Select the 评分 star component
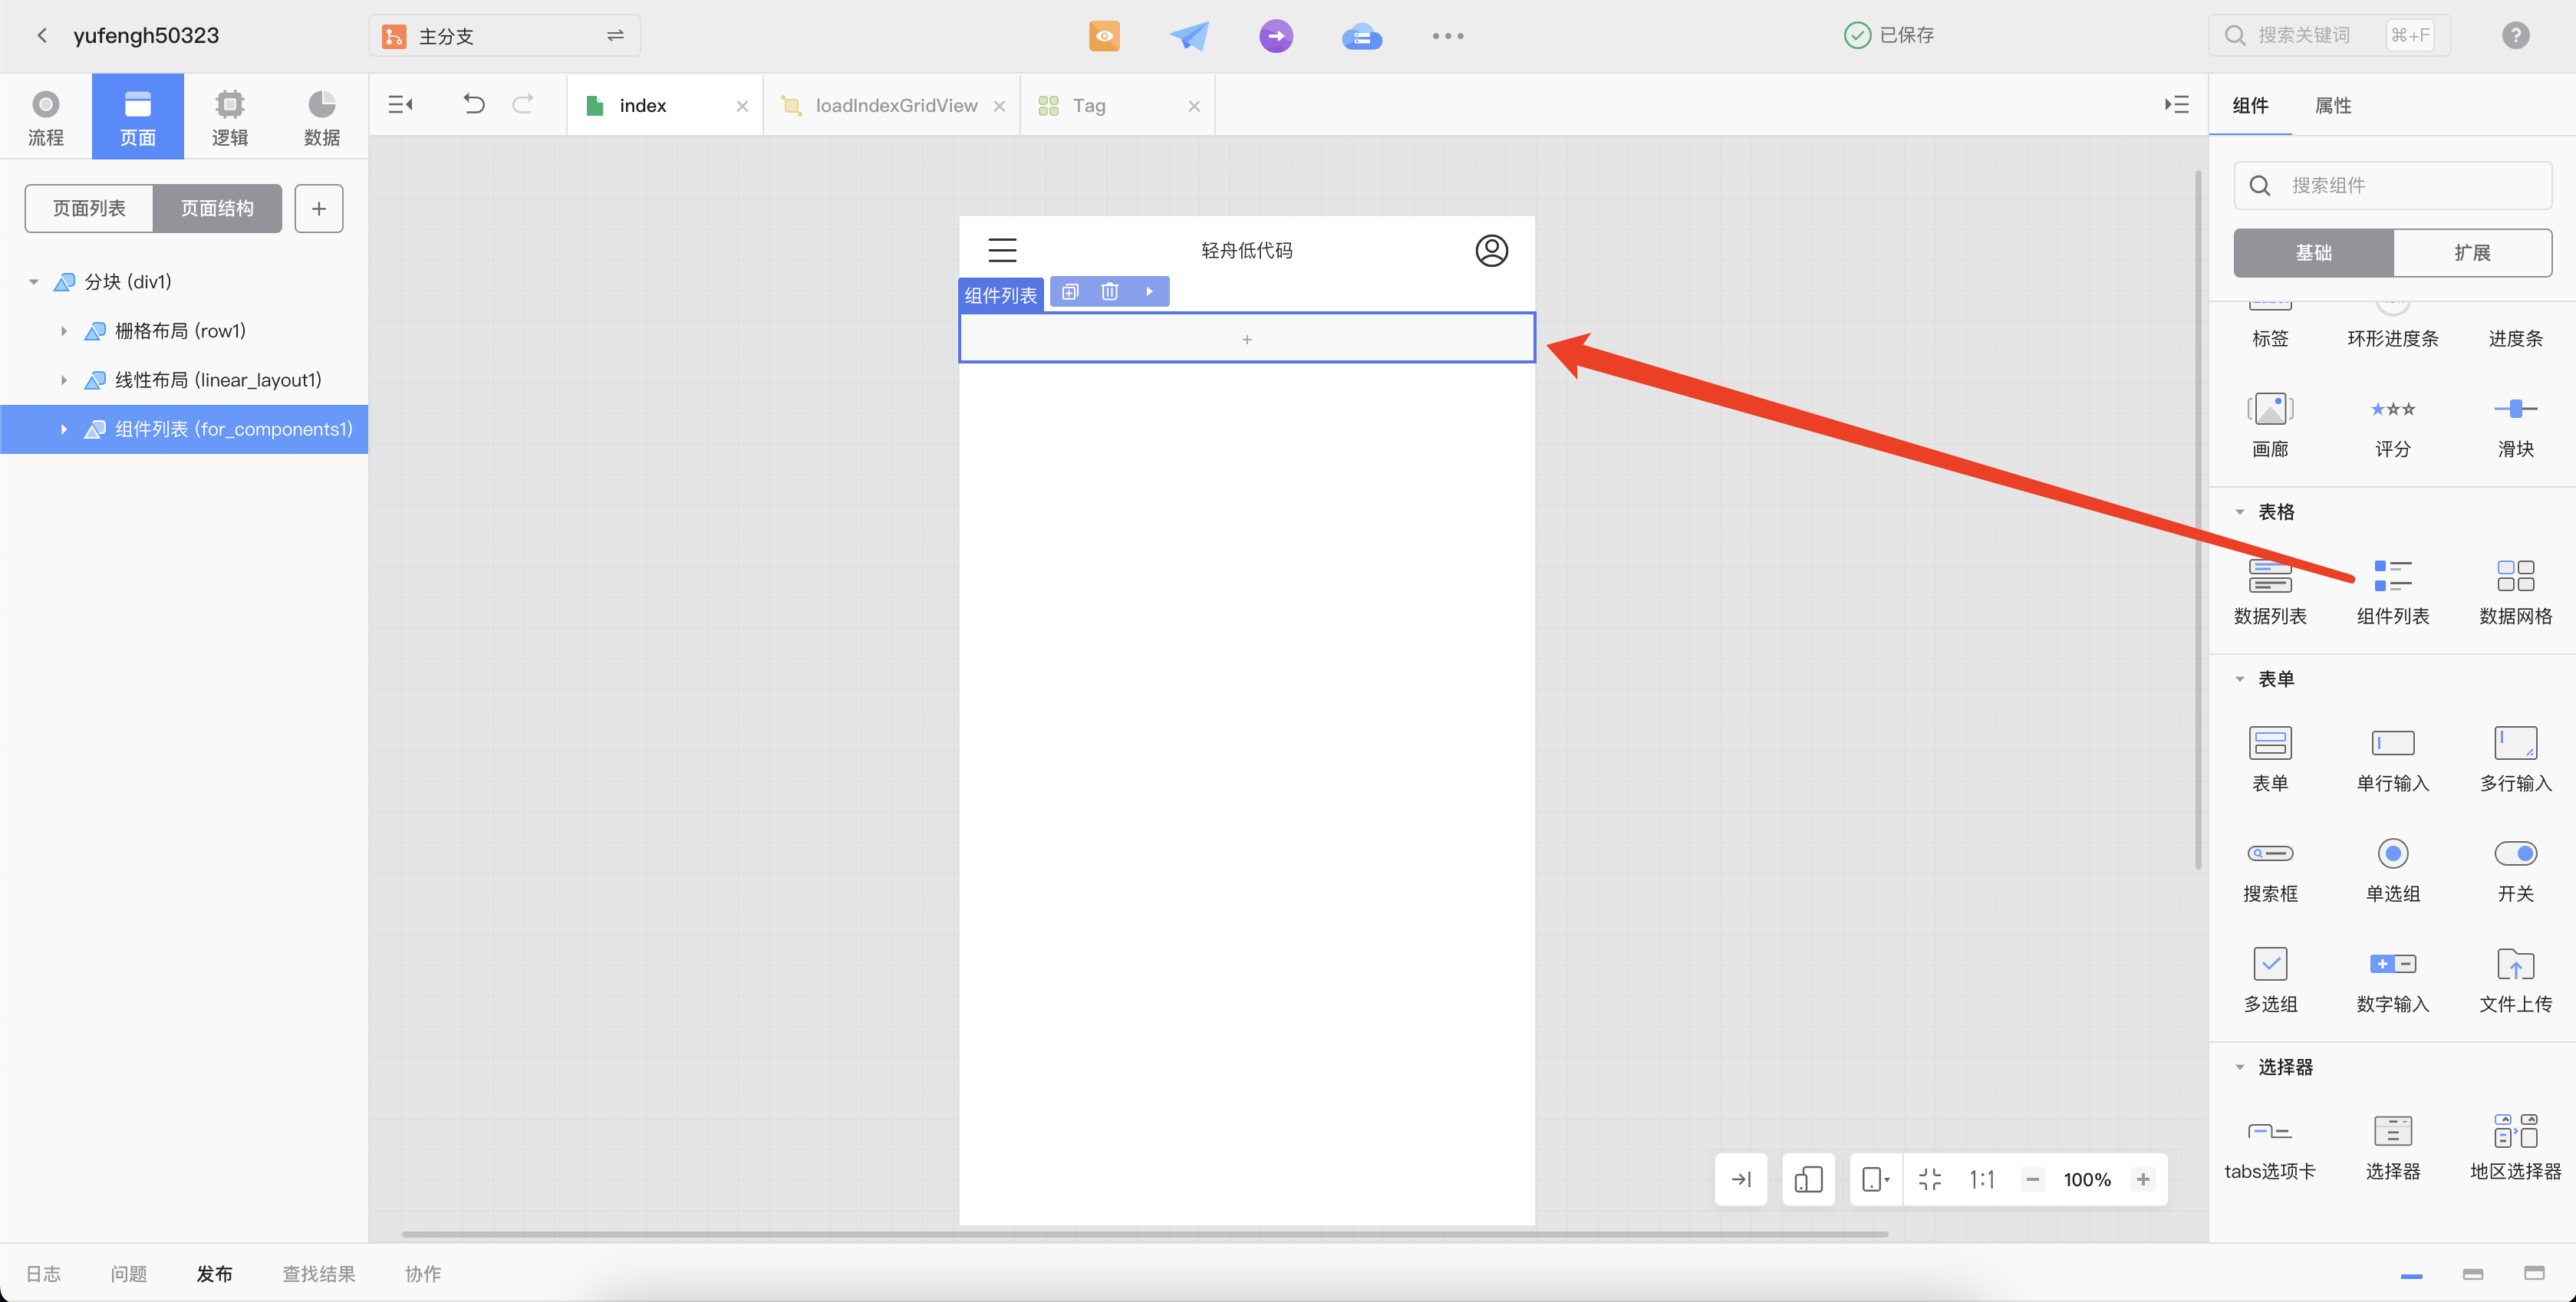Screen dimensions: 2576x1302 point(2392,425)
